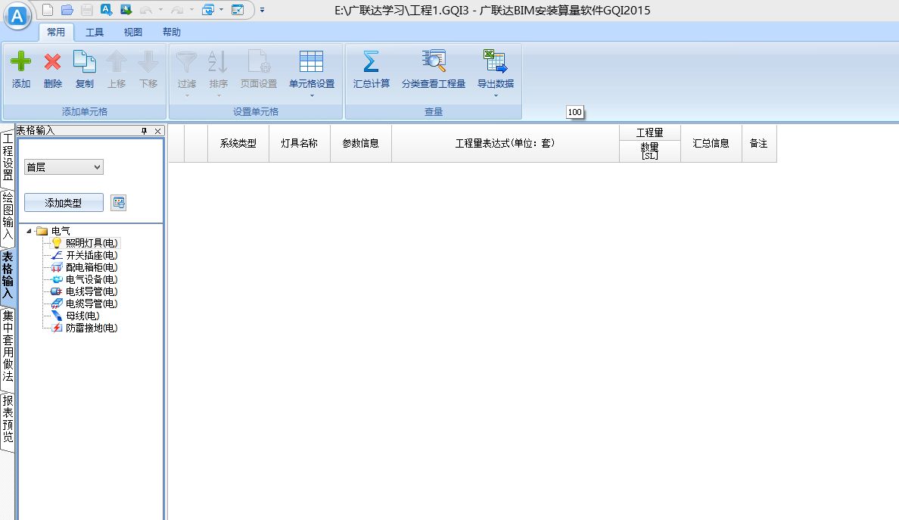Click 导出数据 export to Excel icon
This screenshot has width=899, height=520.
coord(496,61)
